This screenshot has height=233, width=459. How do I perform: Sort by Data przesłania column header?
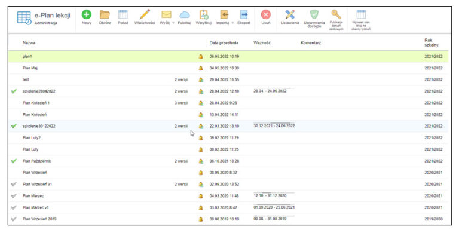click(224, 43)
